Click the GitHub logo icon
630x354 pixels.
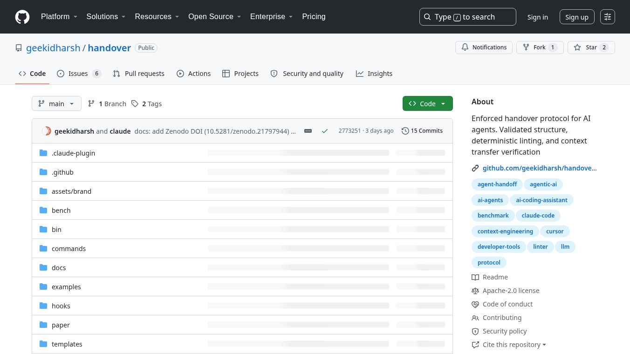(x=22, y=17)
